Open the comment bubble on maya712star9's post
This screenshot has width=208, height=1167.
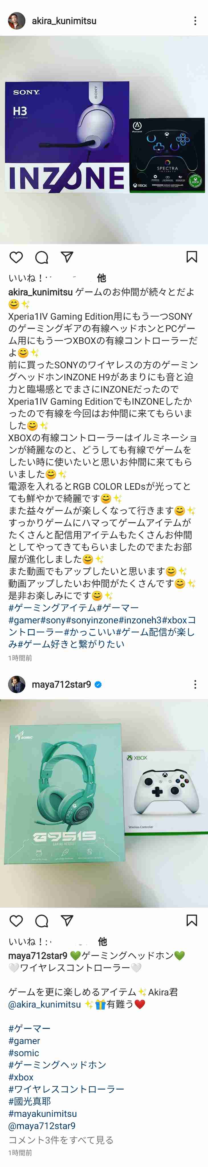click(42, 921)
